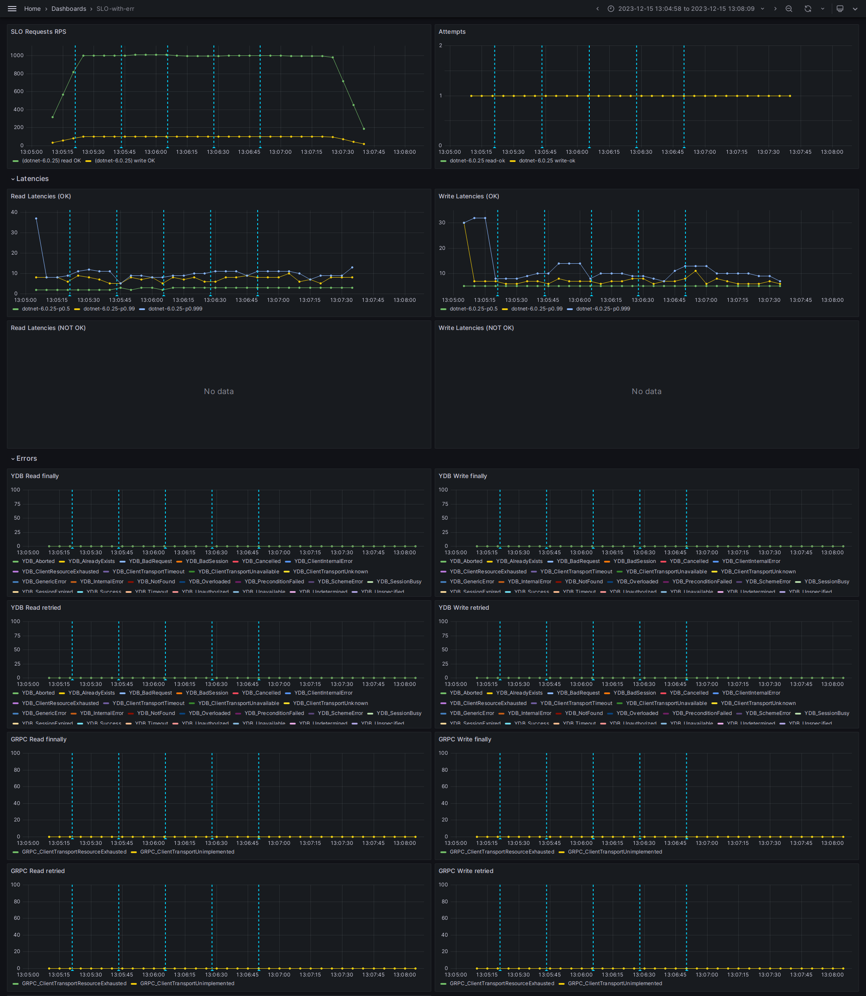Click last cyan annotation marker in Attempts chart
This screenshot has height=996, width=866.
[684, 147]
